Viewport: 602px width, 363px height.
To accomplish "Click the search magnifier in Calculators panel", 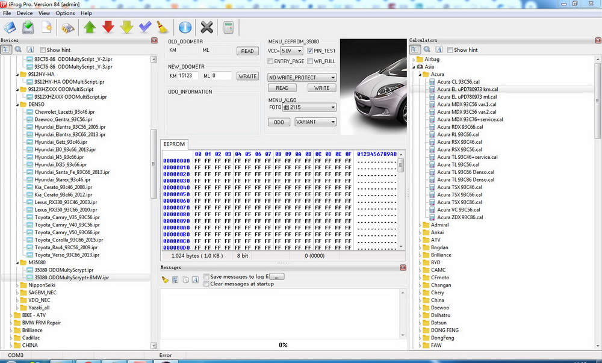I will coord(427,49).
